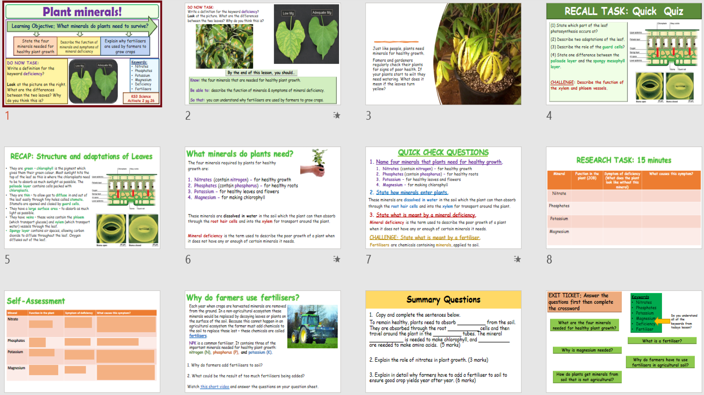Select the 'Summary Questions' slide
Image resolution: width=704 pixels, height=395 pixels.
coord(443,341)
